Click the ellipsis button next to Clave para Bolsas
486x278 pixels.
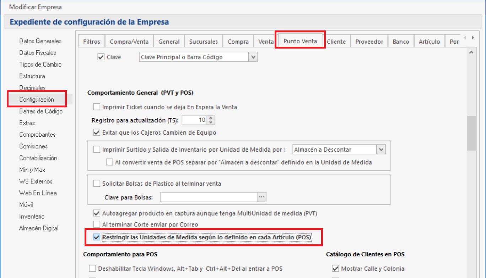261,197
